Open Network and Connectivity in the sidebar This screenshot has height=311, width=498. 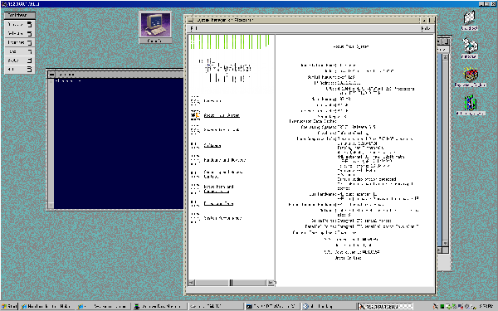click(218, 189)
